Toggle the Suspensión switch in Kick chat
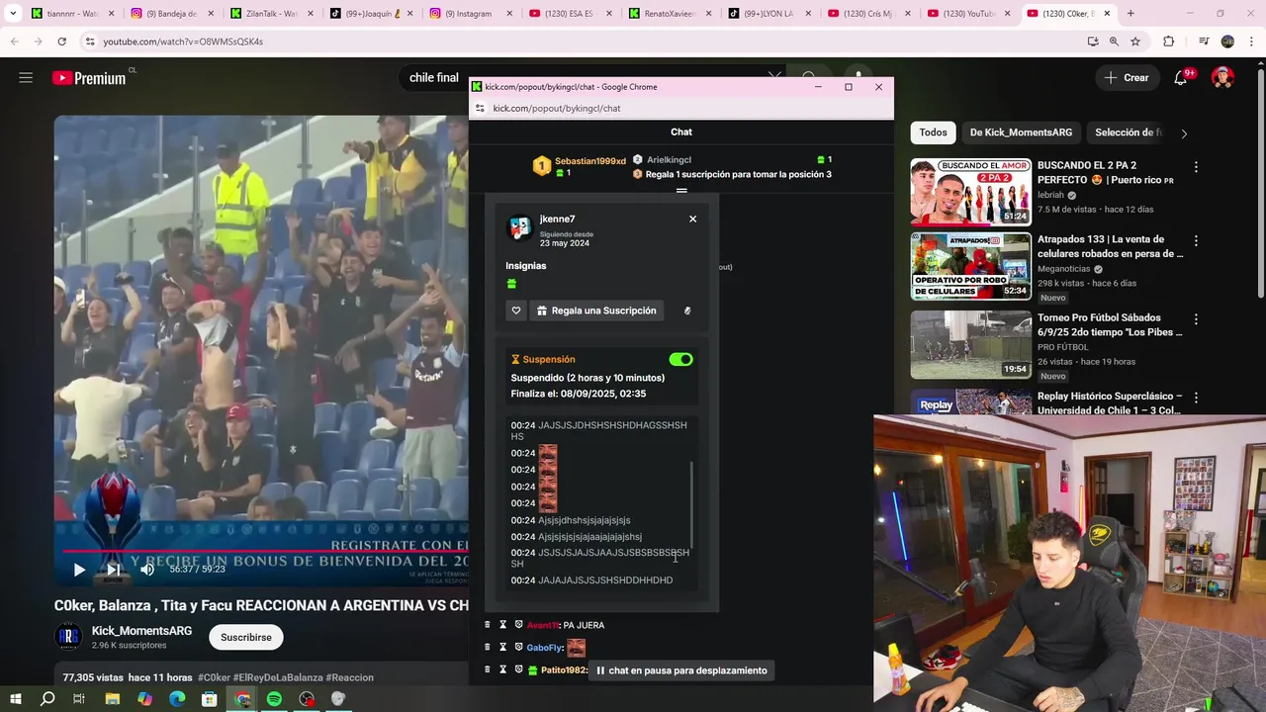Screen dimensions: 1266x712 pyautogui.click(x=680, y=359)
